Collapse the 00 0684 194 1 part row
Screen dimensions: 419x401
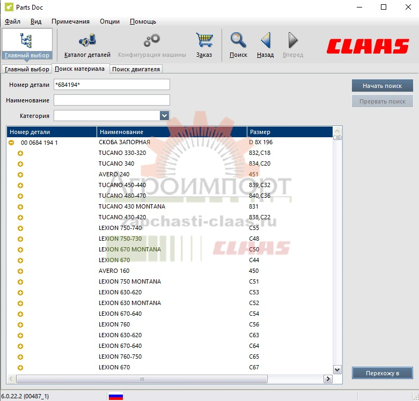[x=11, y=143]
